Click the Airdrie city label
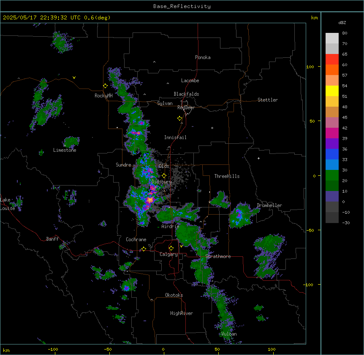Viewport: 364px width, 355px height. [x=170, y=226]
